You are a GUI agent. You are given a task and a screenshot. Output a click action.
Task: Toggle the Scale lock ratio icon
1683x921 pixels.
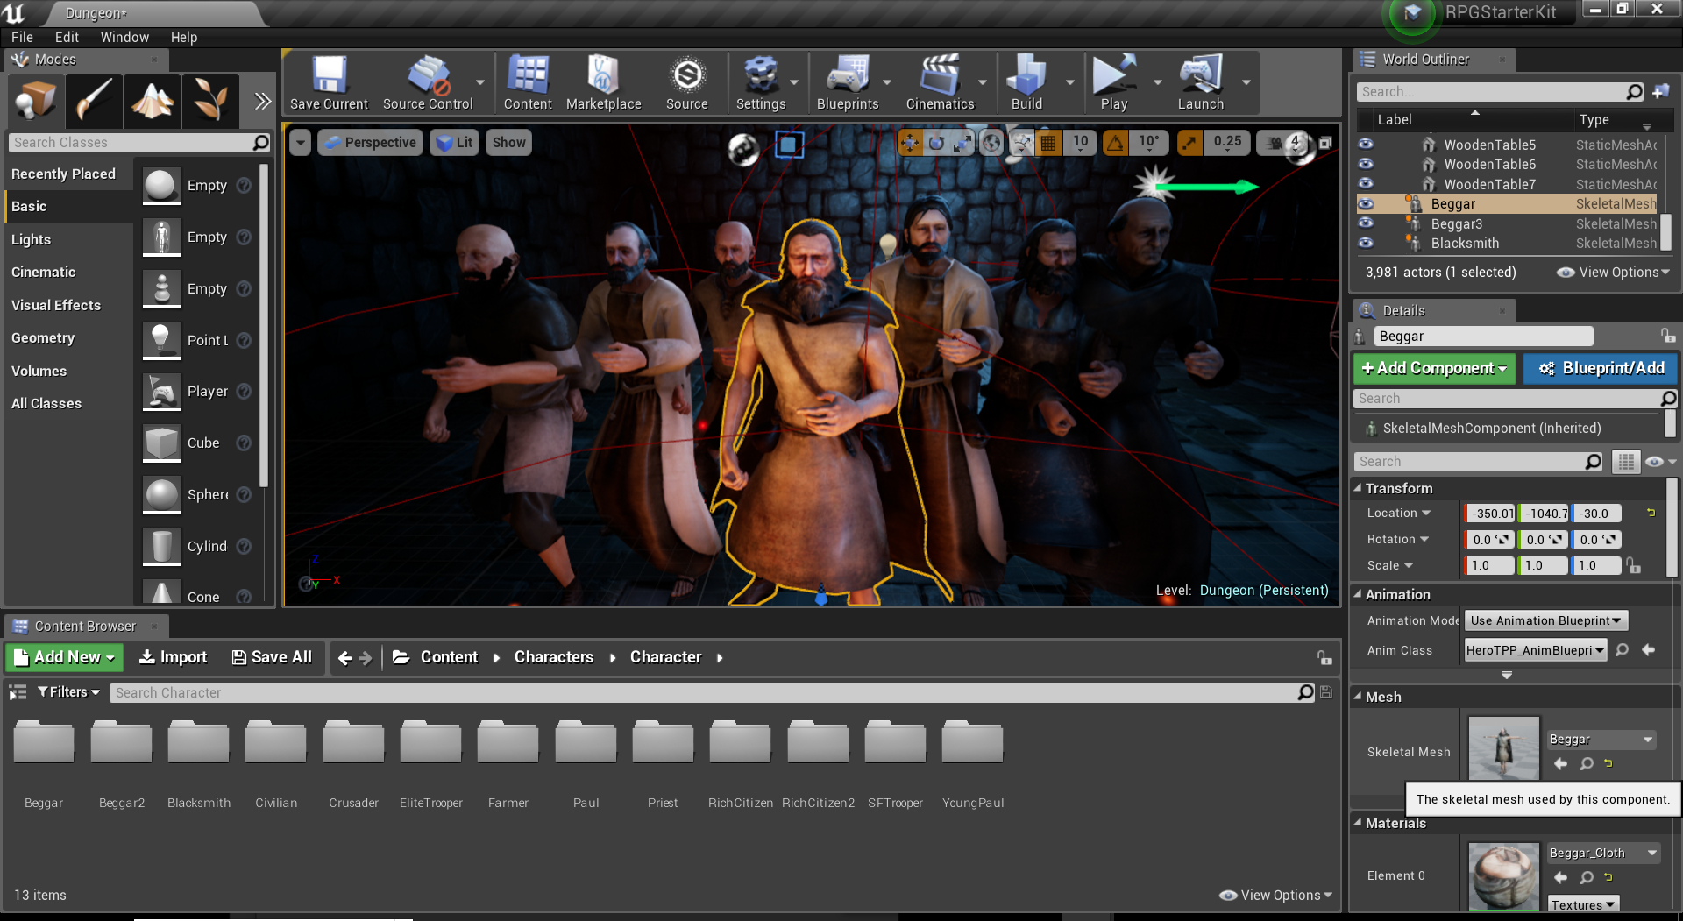coord(1634,566)
